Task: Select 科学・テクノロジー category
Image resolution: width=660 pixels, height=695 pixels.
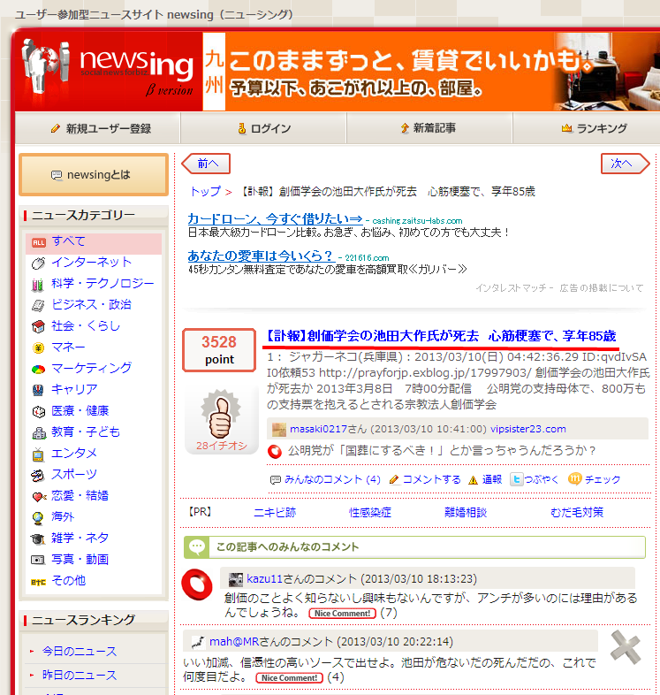Action: point(102,283)
